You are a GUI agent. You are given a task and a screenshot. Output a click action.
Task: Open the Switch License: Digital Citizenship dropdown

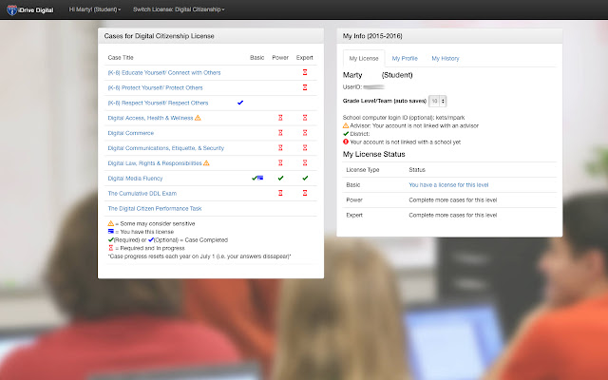[179, 9]
